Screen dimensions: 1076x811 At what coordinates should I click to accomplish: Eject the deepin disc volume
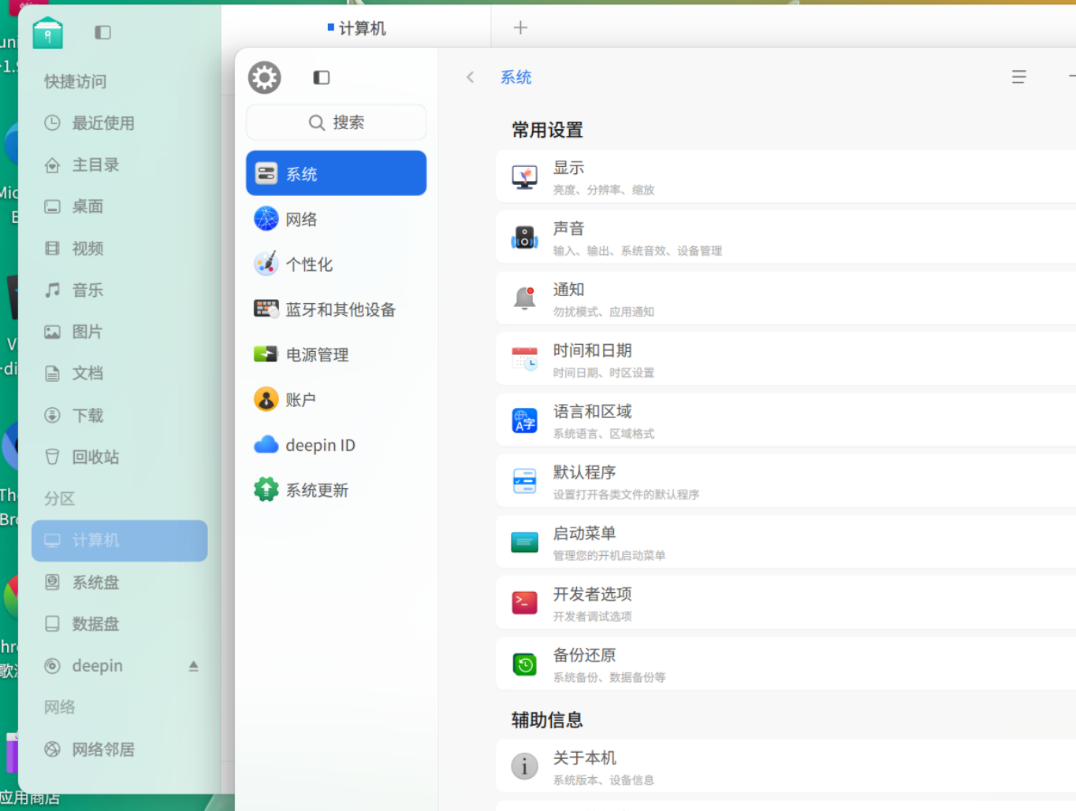193,666
